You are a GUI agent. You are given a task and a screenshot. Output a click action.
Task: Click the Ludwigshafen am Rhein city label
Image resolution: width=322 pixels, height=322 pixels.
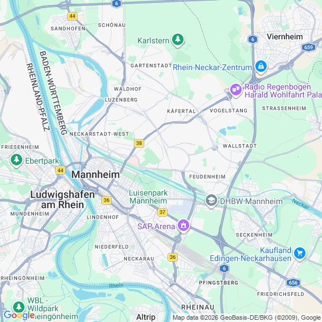[x=63, y=199]
